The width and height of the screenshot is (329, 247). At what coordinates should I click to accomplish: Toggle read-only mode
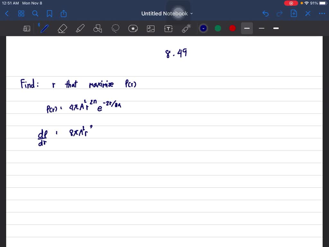pyautogui.click(x=27, y=28)
